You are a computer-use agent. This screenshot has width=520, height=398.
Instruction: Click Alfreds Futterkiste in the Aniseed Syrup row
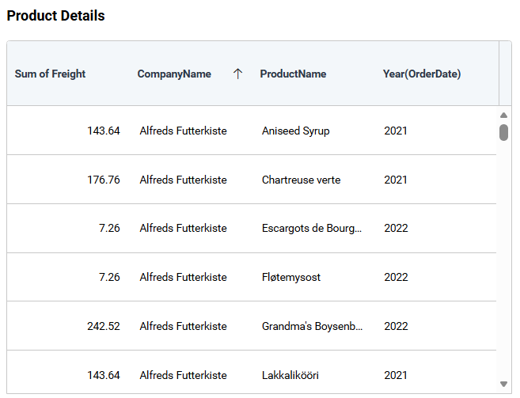coord(183,131)
